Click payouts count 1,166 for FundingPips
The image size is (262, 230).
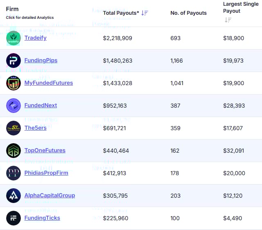pos(176,61)
